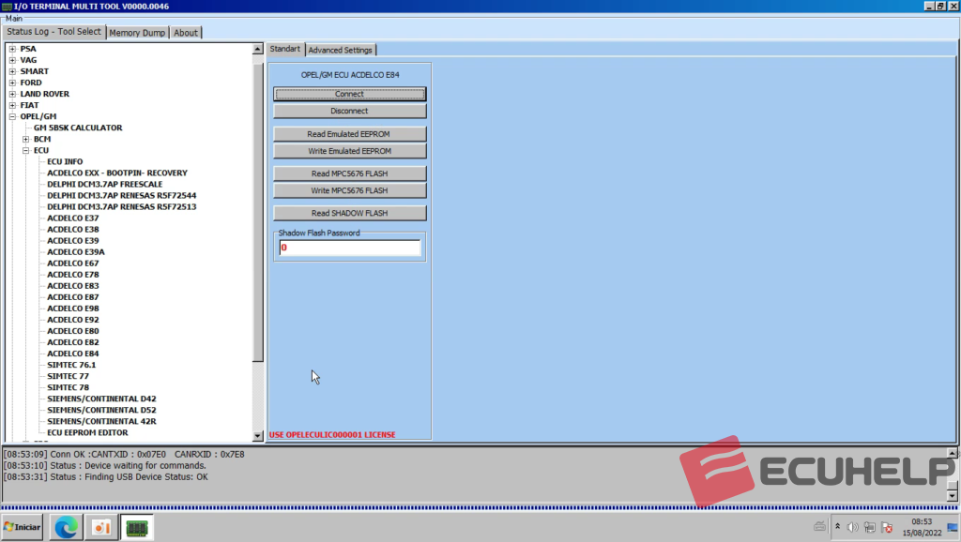Viewport: 961px width, 542px height.
Task: Select DELPHI DCM3.7AP RENESAS R5F72544 item
Action: pos(121,196)
